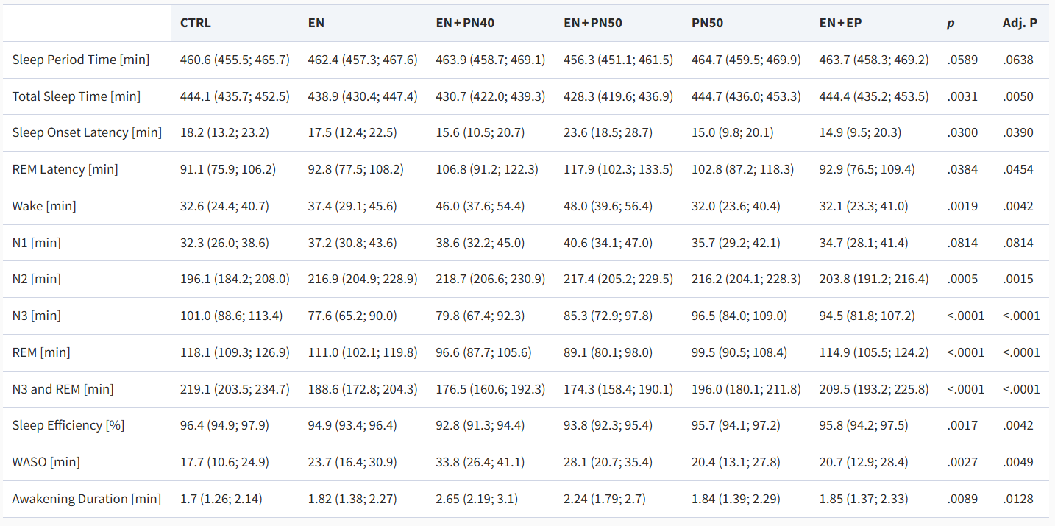
Task: Click the italic p column header
Action: coord(951,24)
